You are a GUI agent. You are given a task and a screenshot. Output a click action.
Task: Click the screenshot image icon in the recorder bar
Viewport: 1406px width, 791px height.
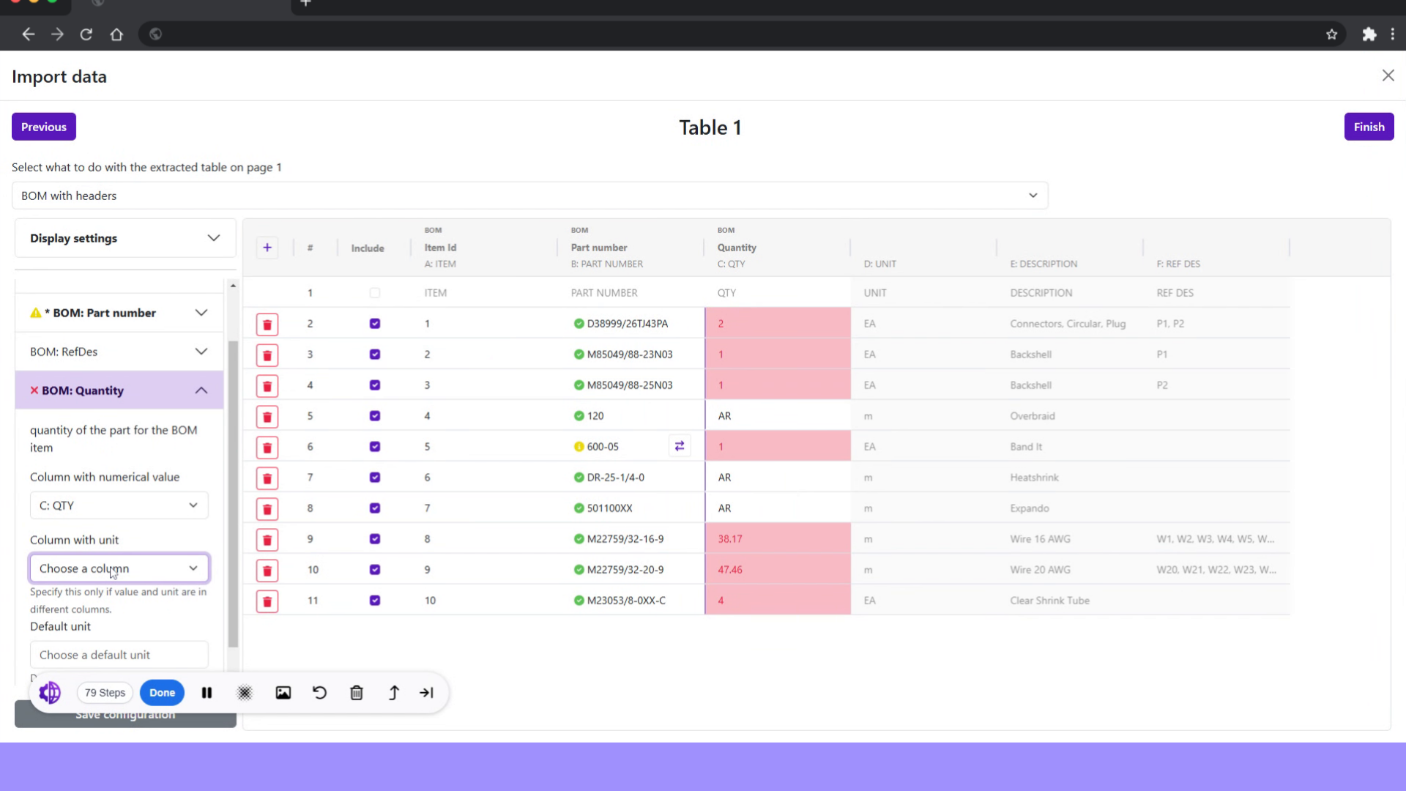tap(283, 693)
